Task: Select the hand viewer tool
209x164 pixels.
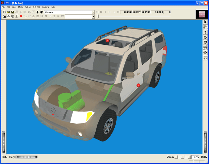Action: click(x=205, y=27)
